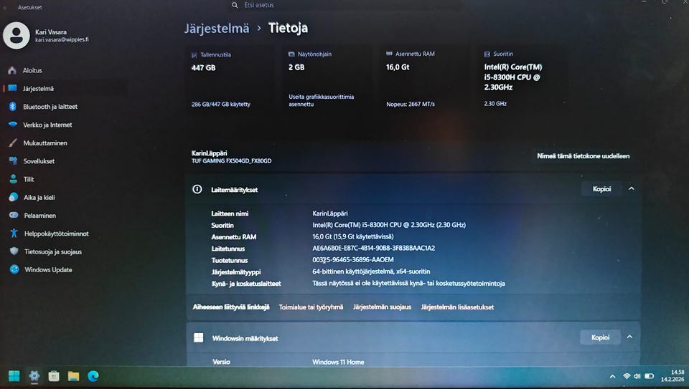Image resolution: width=689 pixels, height=389 pixels.
Task: Open the Tietosuoja ja suojaus shield icon
Action: click(x=14, y=251)
